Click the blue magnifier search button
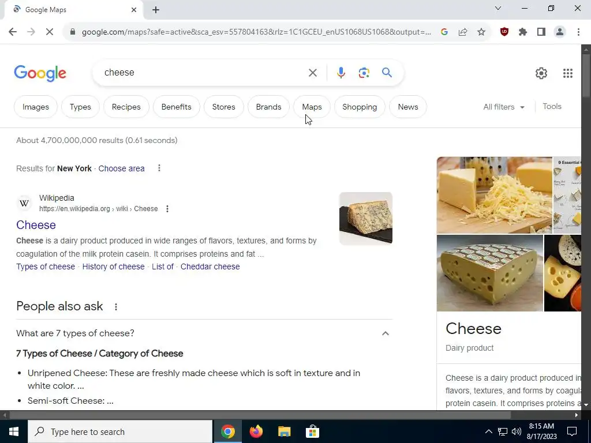Image resolution: width=591 pixels, height=443 pixels. pyautogui.click(x=387, y=72)
